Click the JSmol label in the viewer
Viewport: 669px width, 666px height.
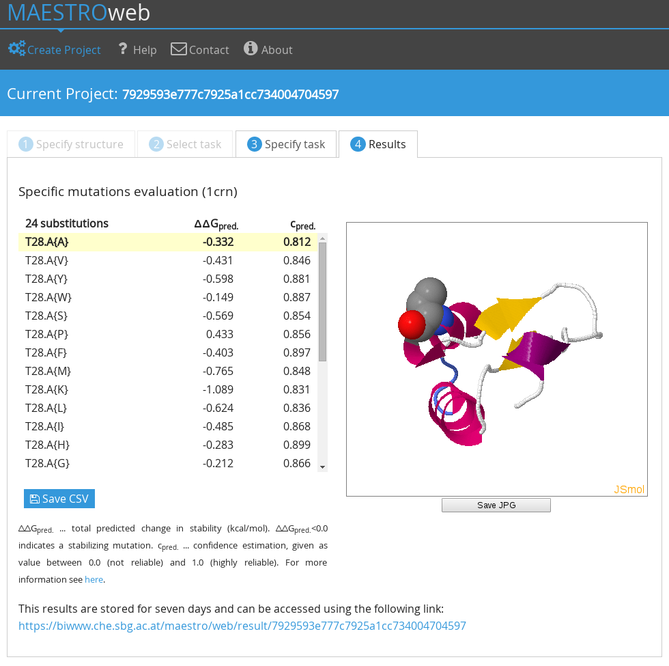[629, 489]
